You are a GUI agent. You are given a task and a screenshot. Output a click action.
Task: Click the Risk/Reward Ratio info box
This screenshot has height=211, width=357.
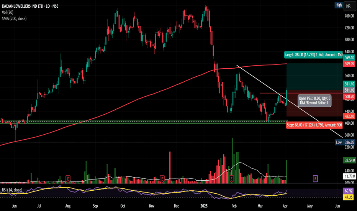(314, 101)
